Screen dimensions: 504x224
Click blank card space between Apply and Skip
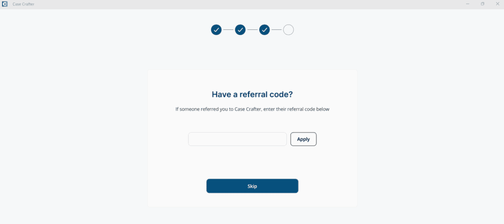tap(252, 163)
